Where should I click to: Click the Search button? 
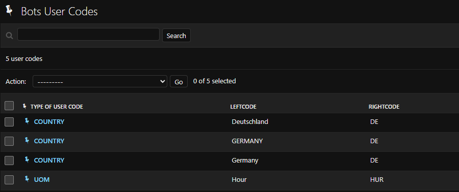(x=176, y=36)
